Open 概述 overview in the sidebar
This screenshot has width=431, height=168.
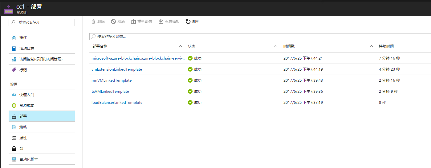23,38
